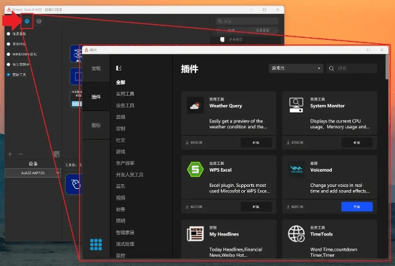Viewport: 395px width, 266px height.
Task: Click the System Monitor computer icon
Action: [297, 105]
